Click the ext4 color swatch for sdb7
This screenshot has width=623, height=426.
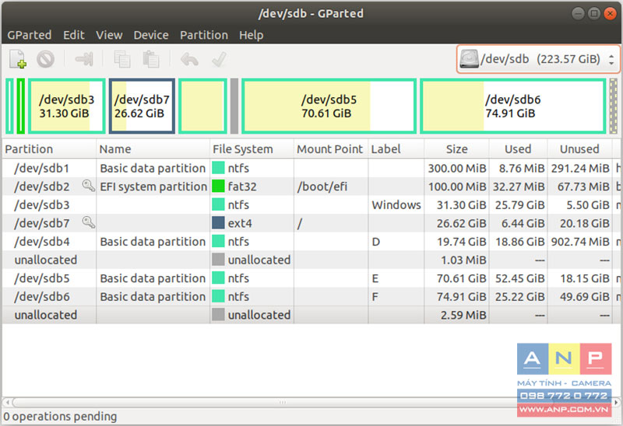[218, 222]
